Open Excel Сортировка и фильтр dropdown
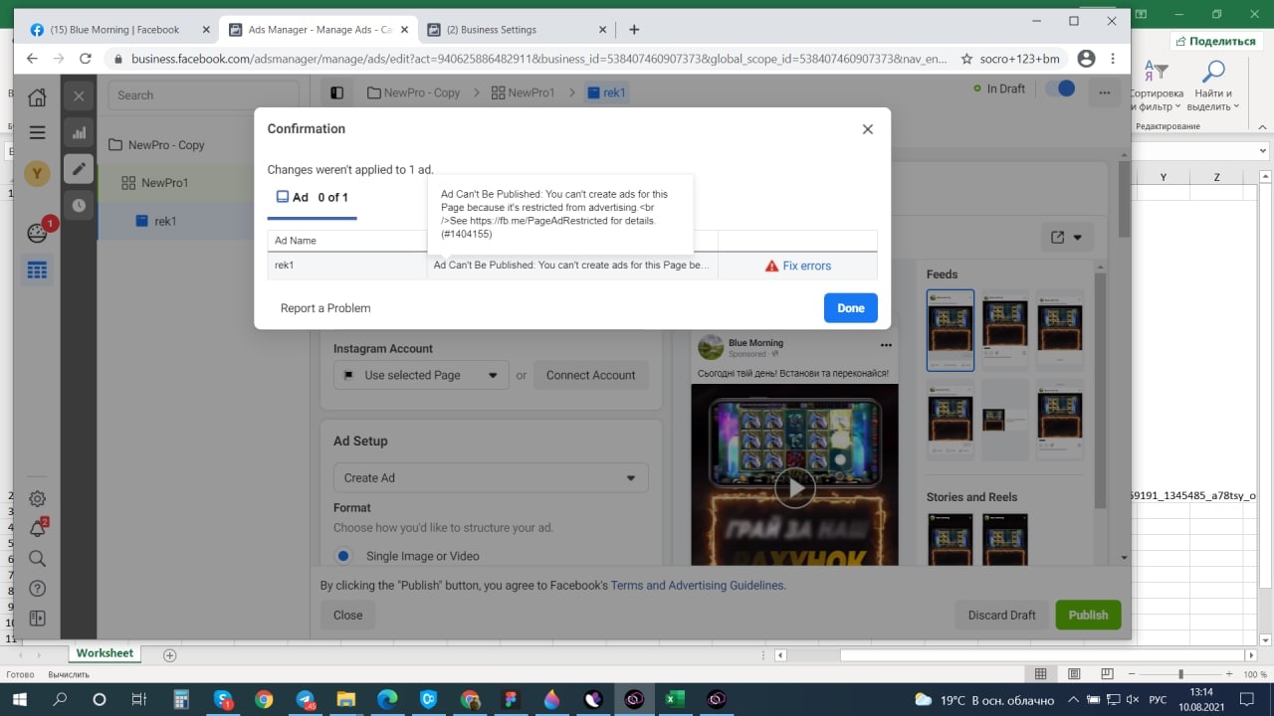The height and width of the screenshot is (716, 1274). tap(1155, 86)
